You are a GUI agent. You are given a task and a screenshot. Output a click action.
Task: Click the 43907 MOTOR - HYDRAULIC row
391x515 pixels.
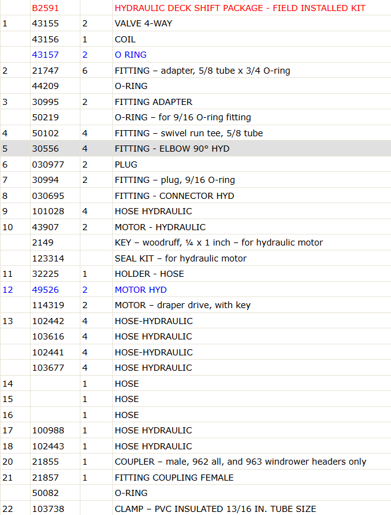[195, 227]
